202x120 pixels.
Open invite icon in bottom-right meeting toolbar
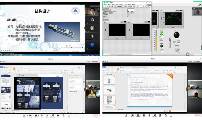click(x=149, y=115)
